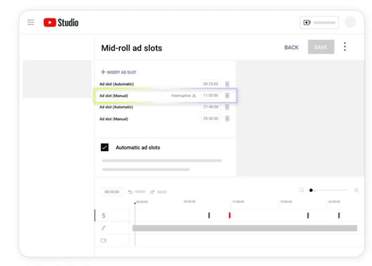Click the BACK button
The image size is (372, 266).
pyautogui.click(x=291, y=47)
